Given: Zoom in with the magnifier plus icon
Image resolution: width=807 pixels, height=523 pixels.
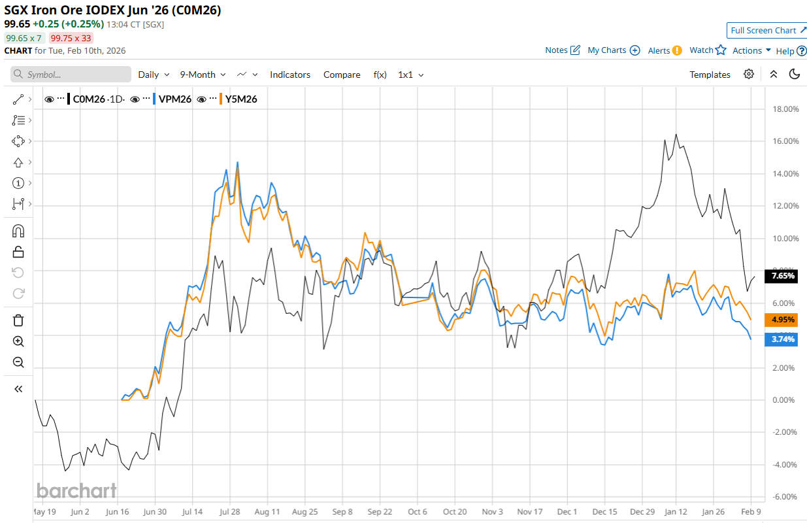Looking at the screenshot, I should 18,341.
